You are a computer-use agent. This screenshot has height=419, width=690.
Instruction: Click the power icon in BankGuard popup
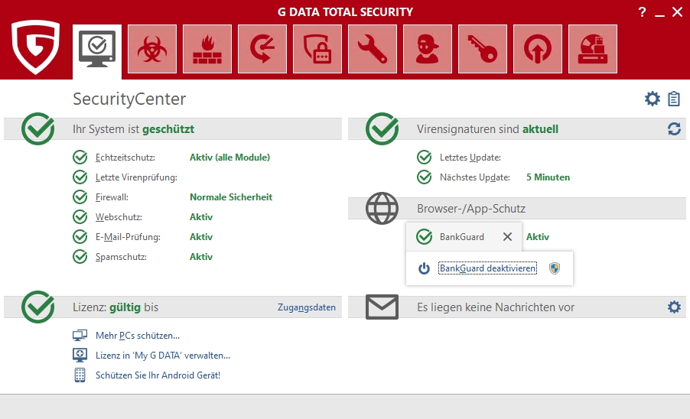pyautogui.click(x=424, y=268)
